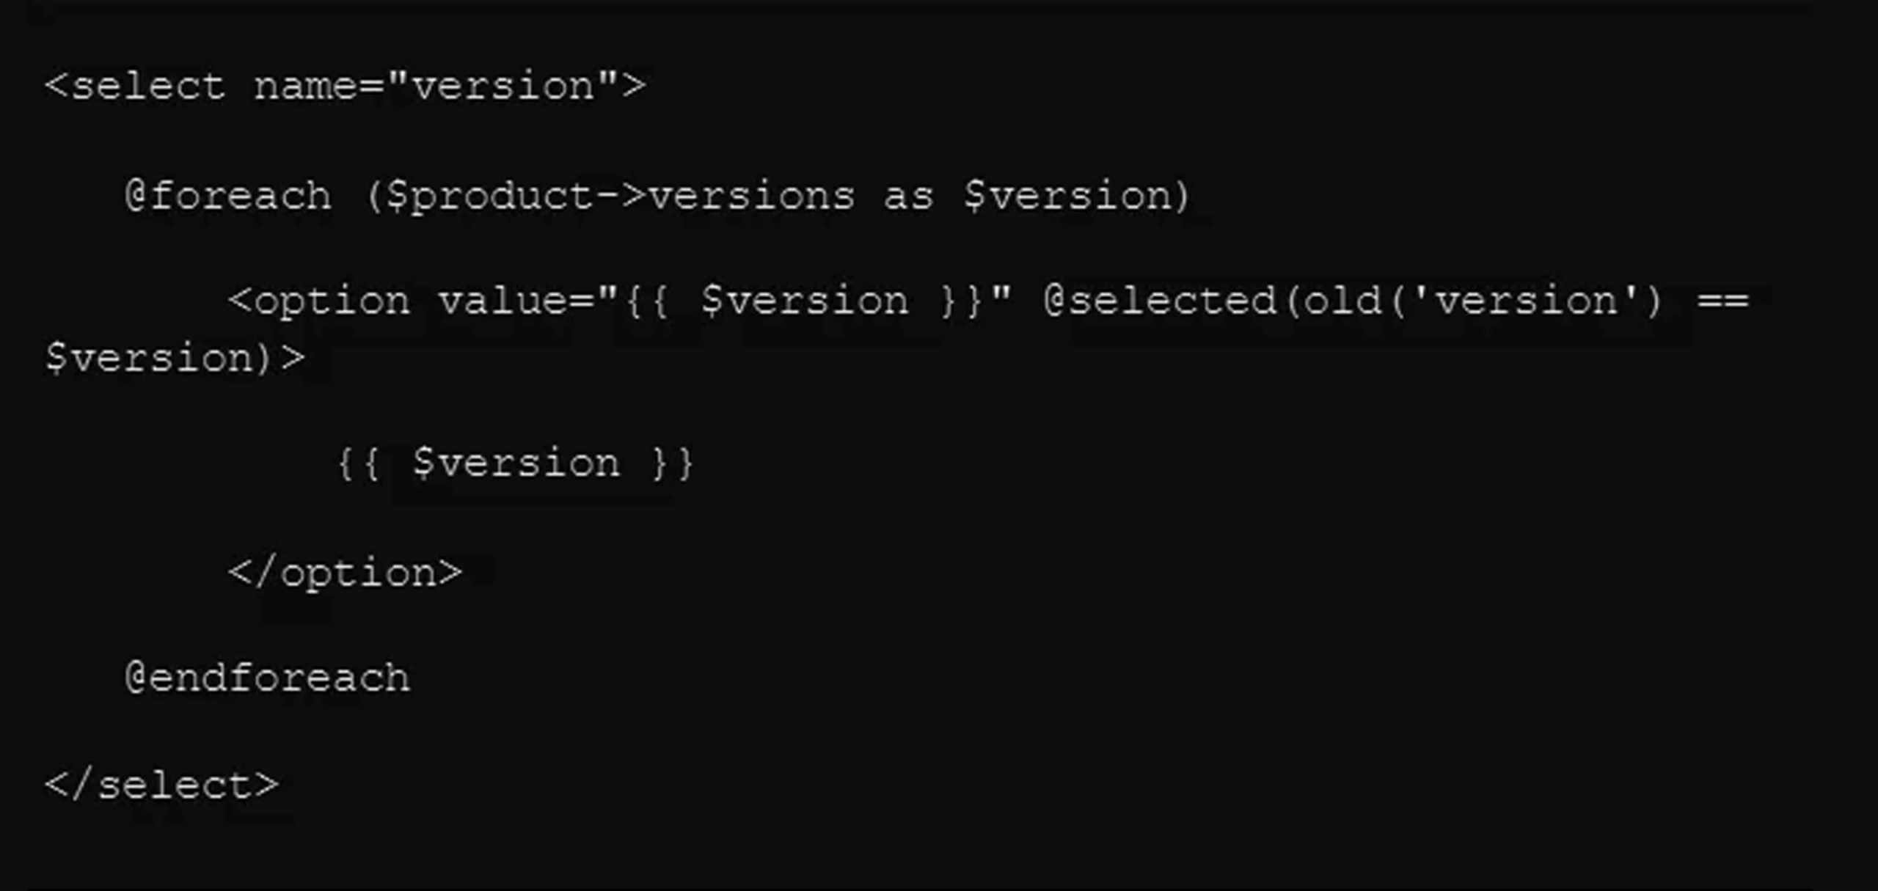Click the opening select tag line

345,87
